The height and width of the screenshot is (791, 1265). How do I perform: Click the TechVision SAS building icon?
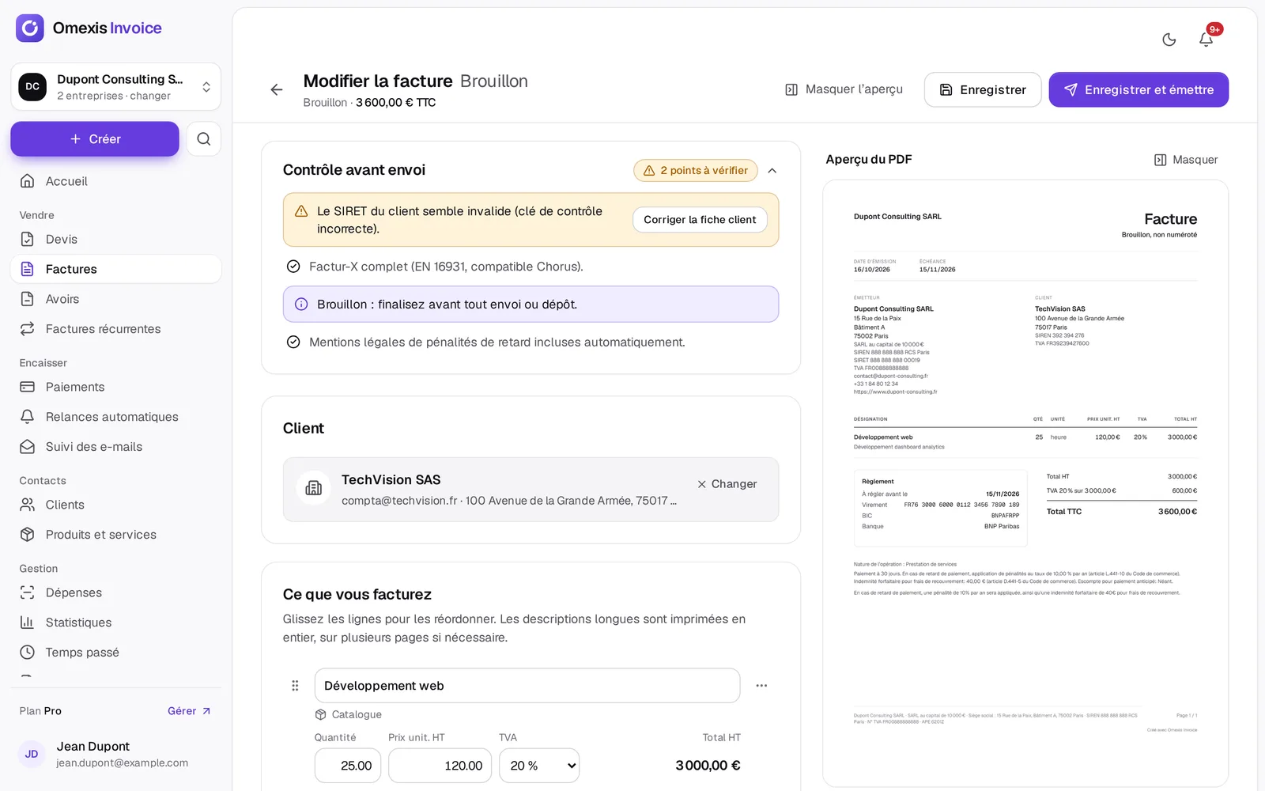tap(314, 488)
